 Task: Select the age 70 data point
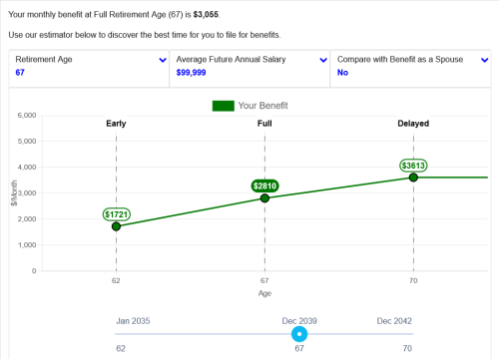coord(413,178)
